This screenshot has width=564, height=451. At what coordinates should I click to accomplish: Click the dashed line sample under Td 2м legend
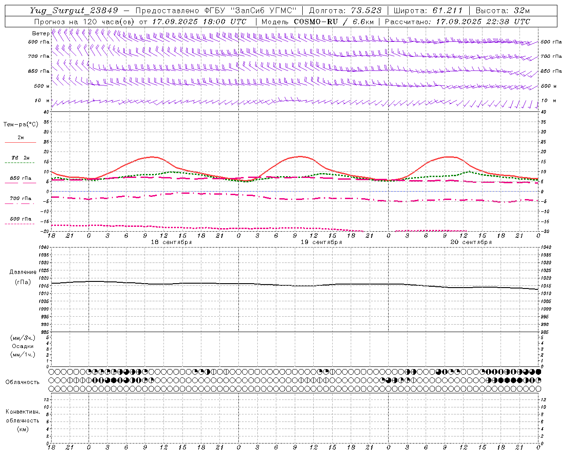point(20,163)
